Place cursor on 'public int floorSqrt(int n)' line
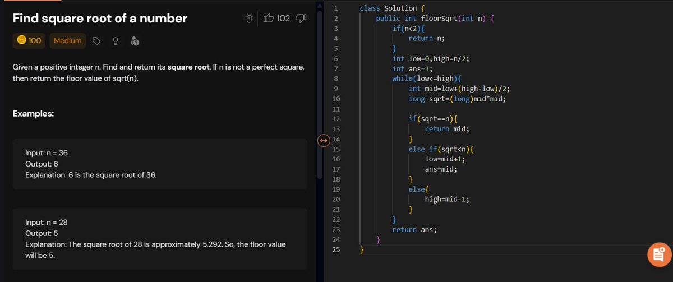 tap(434, 18)
